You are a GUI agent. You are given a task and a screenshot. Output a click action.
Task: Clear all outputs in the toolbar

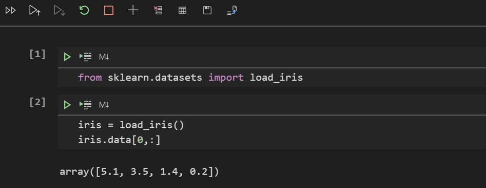[x=158, y=11]
